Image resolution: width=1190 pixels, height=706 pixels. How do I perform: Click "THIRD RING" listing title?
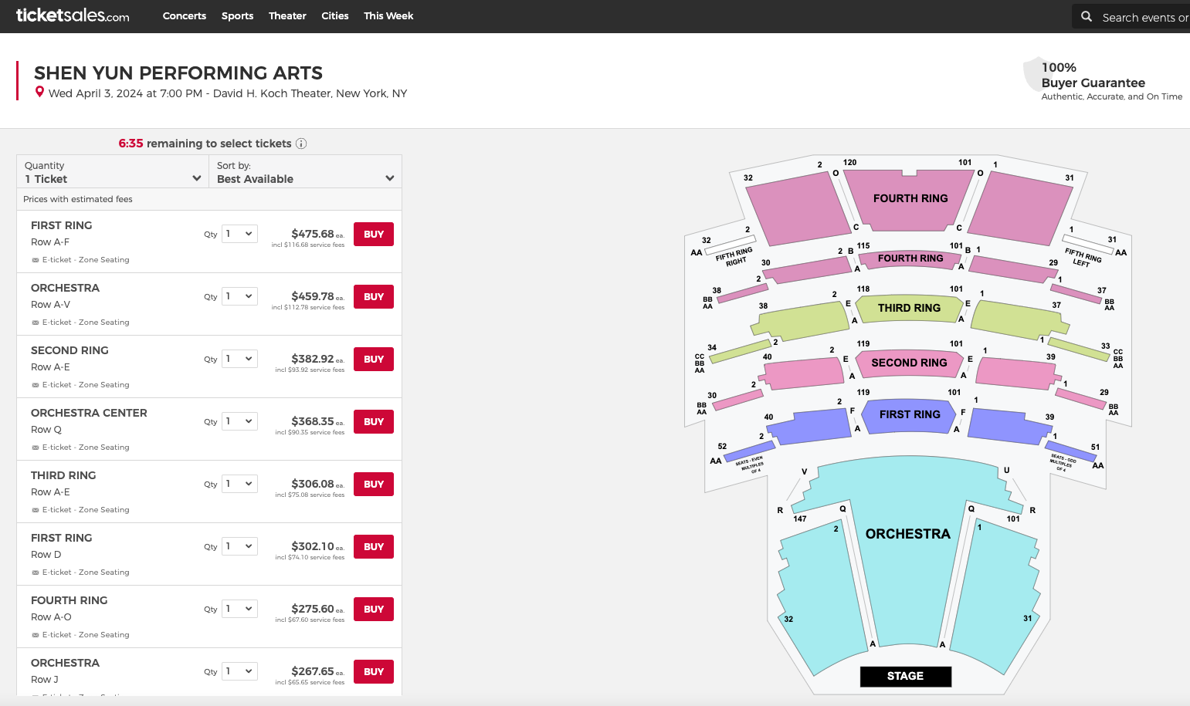coord(63,475)
